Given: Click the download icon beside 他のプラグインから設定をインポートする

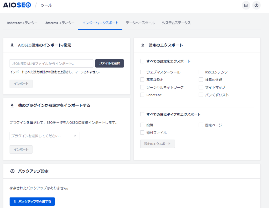Looking at the screenshot, I should coord(12,105).
